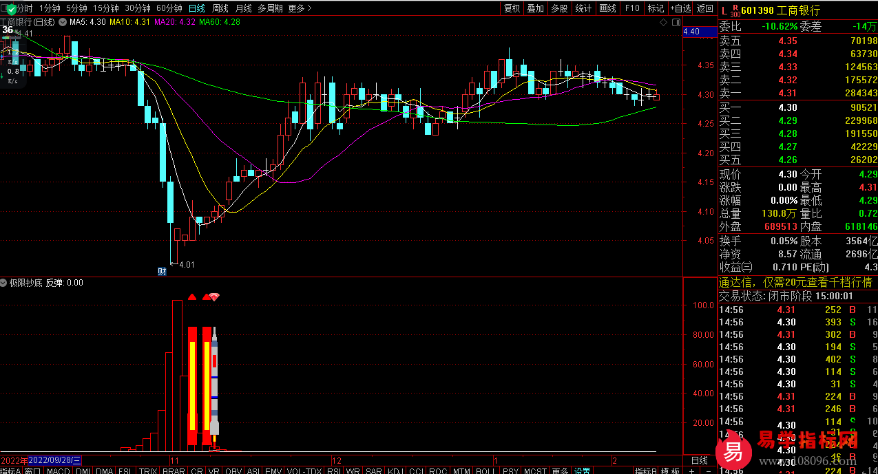This screenshot has height=474, width=878.
Task: Select the 30分钟 period tab
Action: point(138,8)
